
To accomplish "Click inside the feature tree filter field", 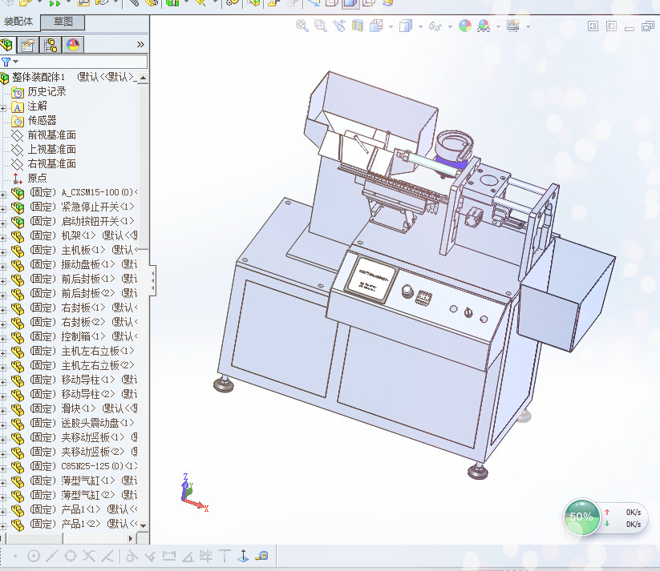I will 82,62.
